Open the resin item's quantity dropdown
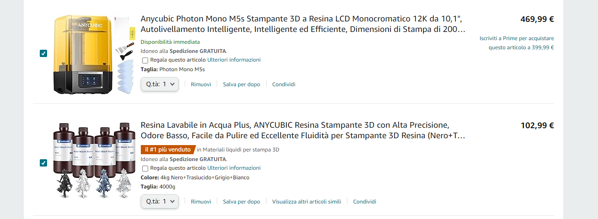 click(x=160, y=201)
